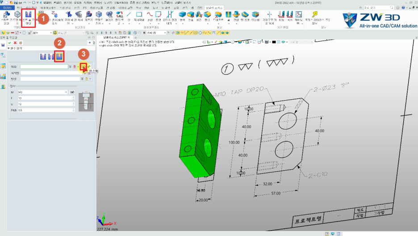The height and width of the screenshot is (236, 418).
Task: Click the face selection input field
Action: 51,73
